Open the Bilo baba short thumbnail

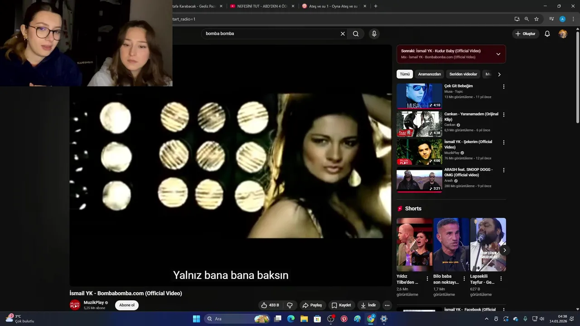click(451, 244)
